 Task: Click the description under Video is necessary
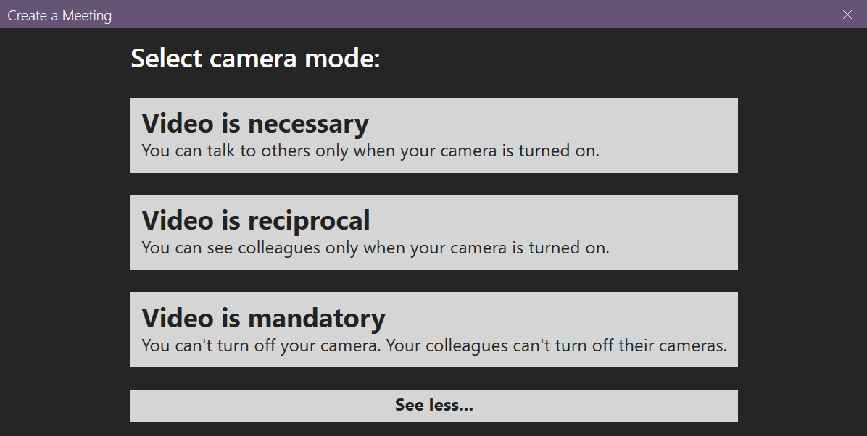tap(371, 151)
